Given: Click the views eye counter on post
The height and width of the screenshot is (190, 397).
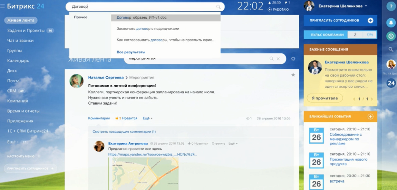Looking at the screenshot, I should click(249, 119).
